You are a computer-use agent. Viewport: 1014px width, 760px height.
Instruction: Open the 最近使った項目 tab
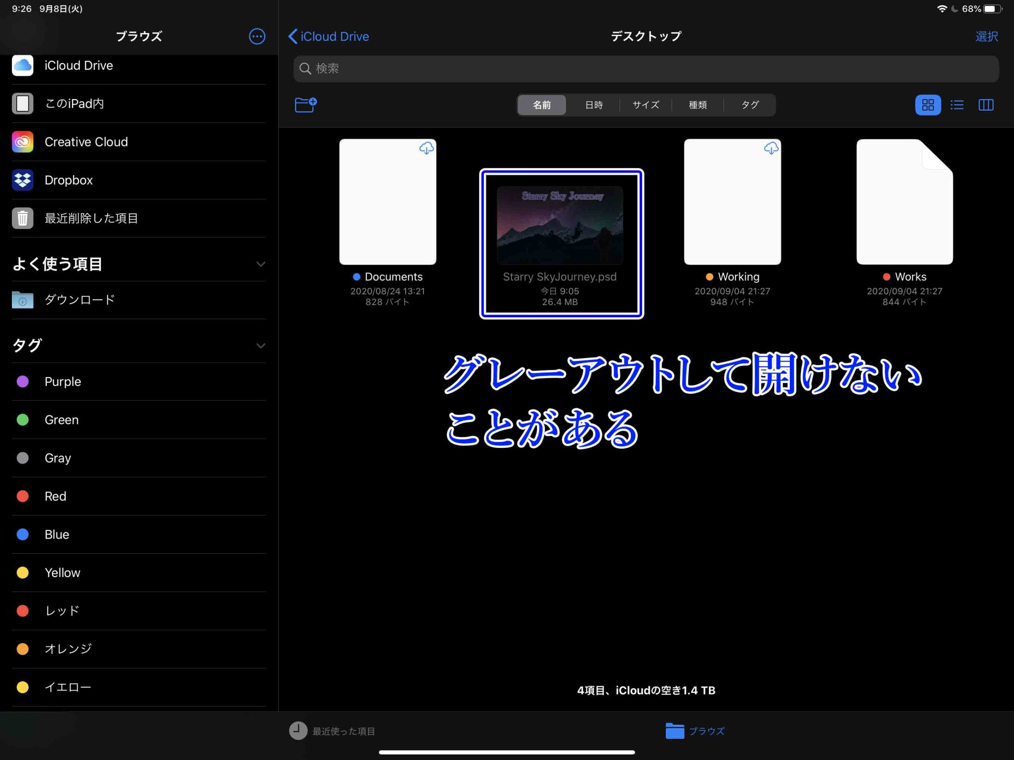(x=332, y=731)
